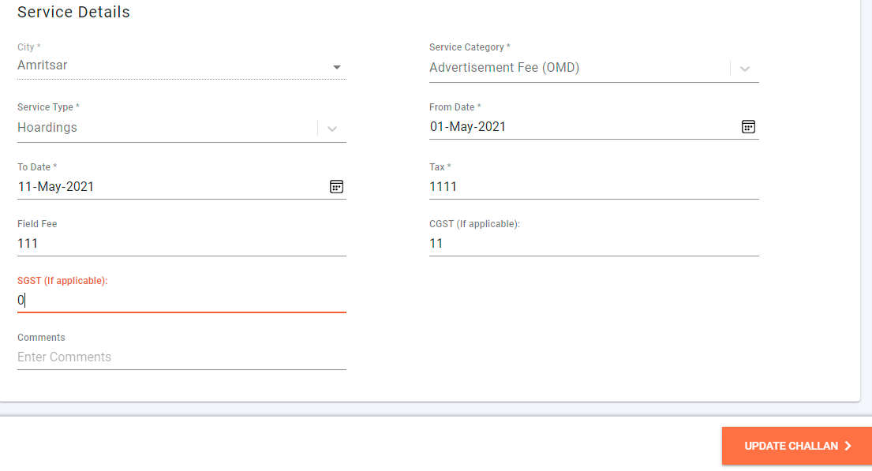Screen dimensions: 872x471
Task: Click the Service Details section heading
Action: point(73,13)
